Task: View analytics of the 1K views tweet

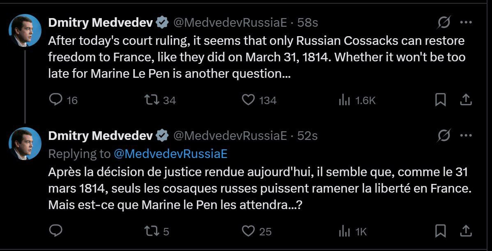Action: coord(344,231)
